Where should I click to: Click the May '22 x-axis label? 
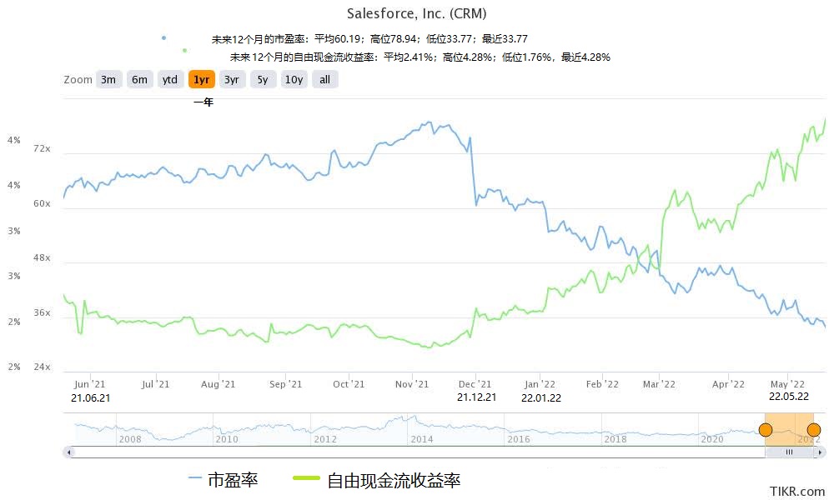click(788, 384)
